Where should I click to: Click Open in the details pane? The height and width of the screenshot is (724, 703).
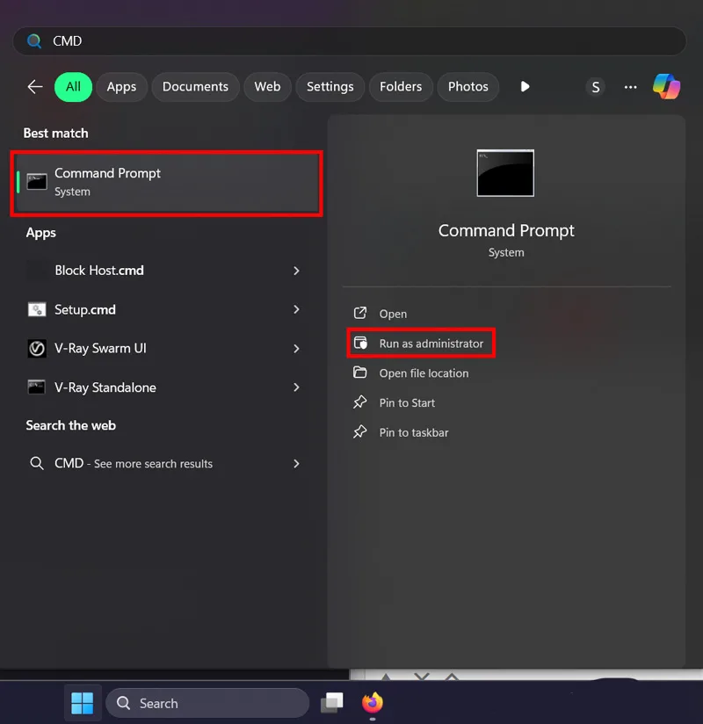click(x=393, y=314)
